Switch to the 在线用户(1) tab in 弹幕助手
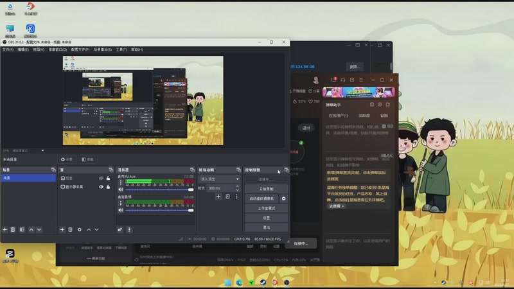This screenshot has height=289, width=514. click(x=338, y=116)
